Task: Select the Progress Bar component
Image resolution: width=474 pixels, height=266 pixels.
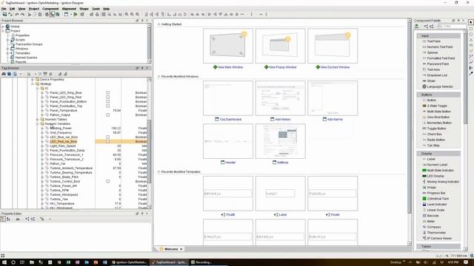Action: (436, 193)
